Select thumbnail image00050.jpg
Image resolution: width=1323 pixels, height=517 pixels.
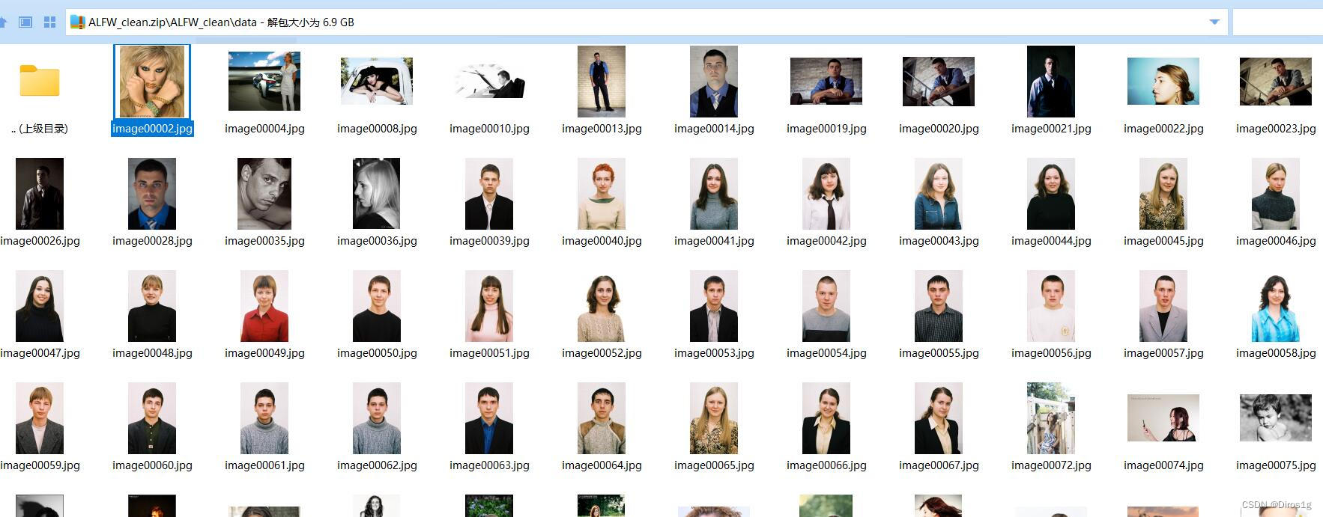tap(377, 305)
